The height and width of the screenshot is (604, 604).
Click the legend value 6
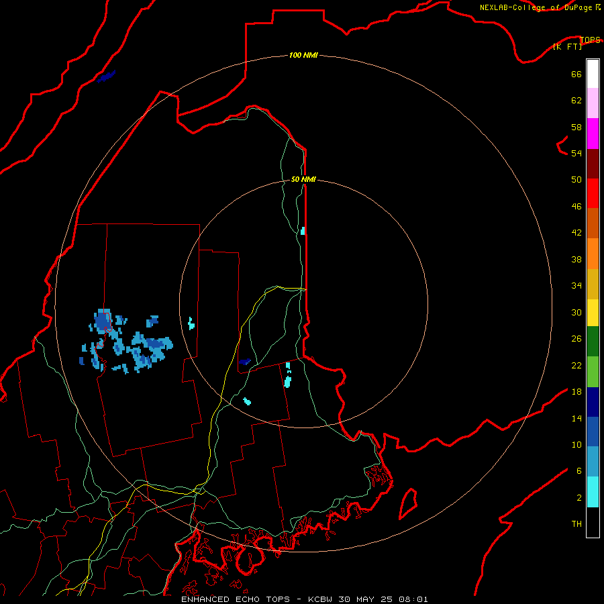[578, 470]
